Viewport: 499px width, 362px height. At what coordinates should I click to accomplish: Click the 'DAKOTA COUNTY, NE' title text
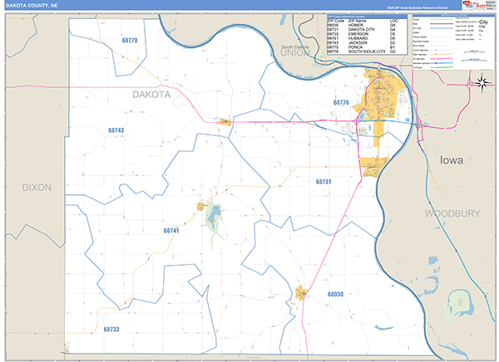[32, 6]
